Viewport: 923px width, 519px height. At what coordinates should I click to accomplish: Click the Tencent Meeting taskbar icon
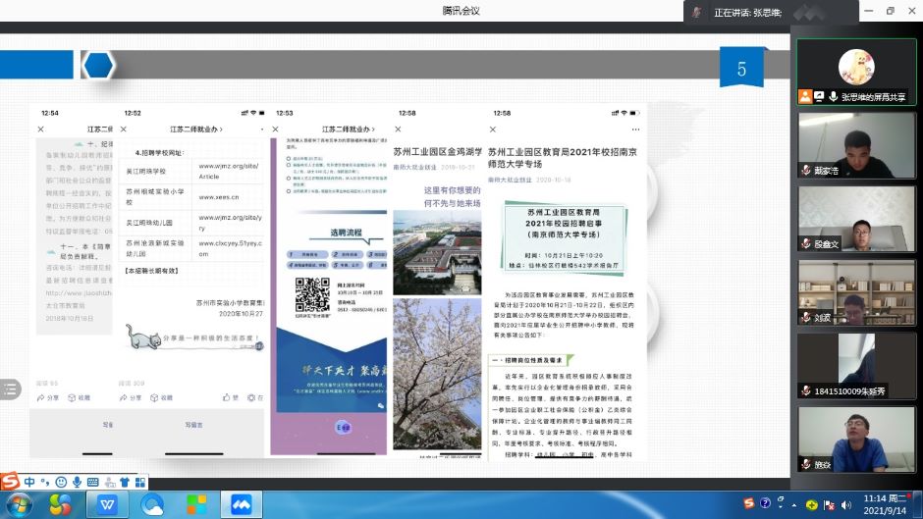(x=242, y=504)
